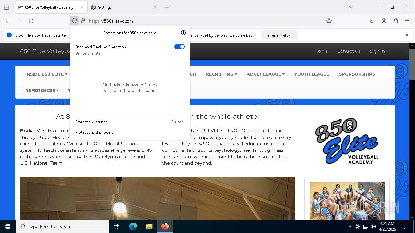The image size is (415, 233).
Task: Click the Refresh Firefox button
Action: pyautogui.click(x=279, y=35)
